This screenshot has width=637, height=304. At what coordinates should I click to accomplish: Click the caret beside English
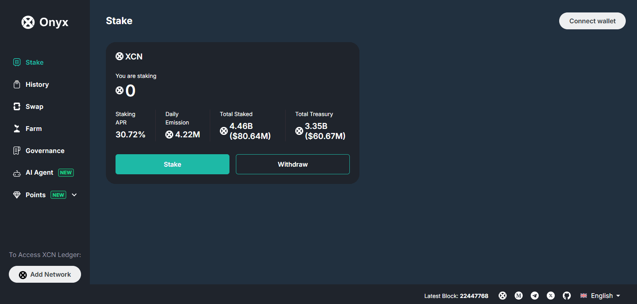618,296
